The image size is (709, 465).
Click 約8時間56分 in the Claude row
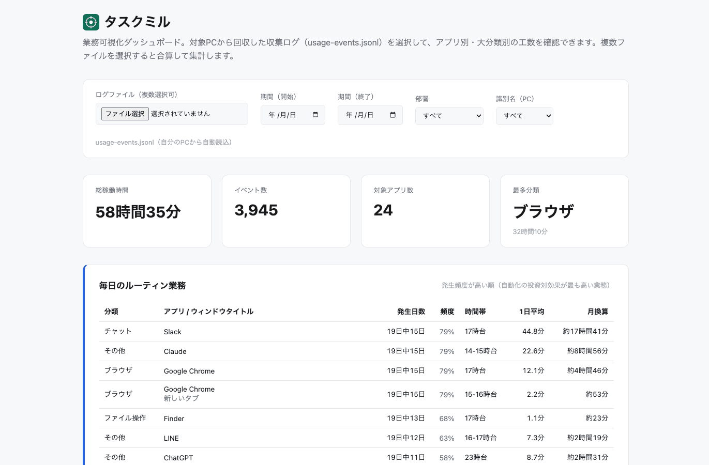(587, 351)
